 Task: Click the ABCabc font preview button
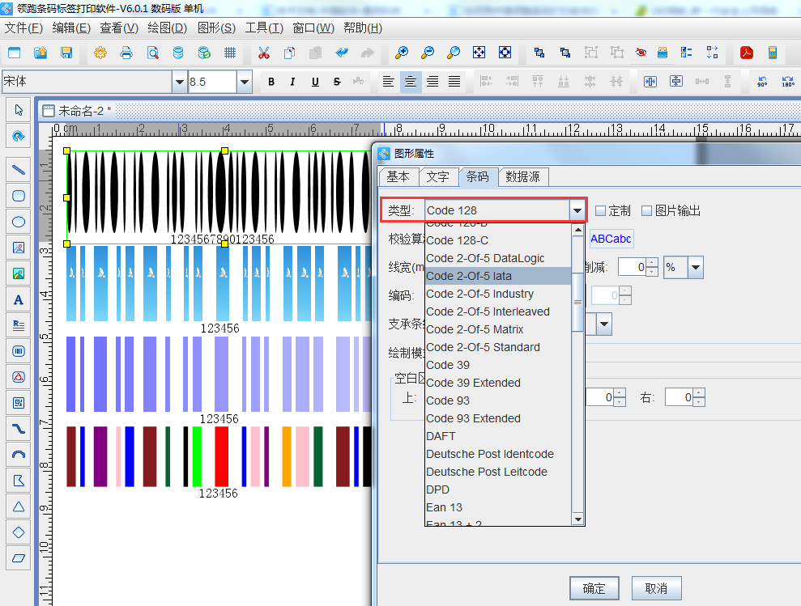click(x=611, y=239)
